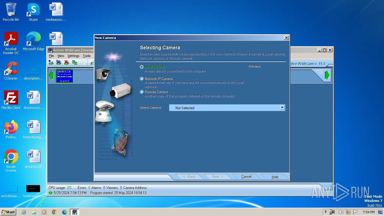
Task: Open the Acrobat Reader DC desktop icon
Action: click(x=11, y=43)
